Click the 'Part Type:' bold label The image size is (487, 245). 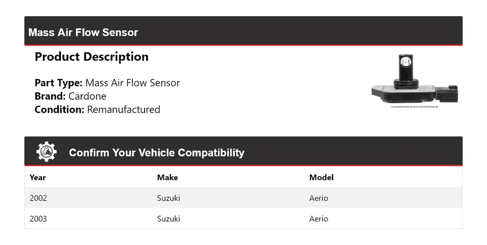coord(58,83)
